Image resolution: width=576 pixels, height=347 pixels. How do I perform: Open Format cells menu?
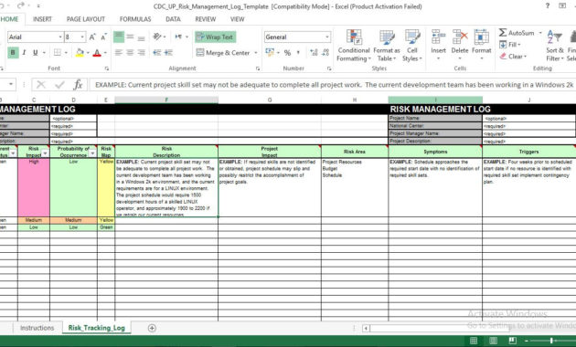pos(481,46)
